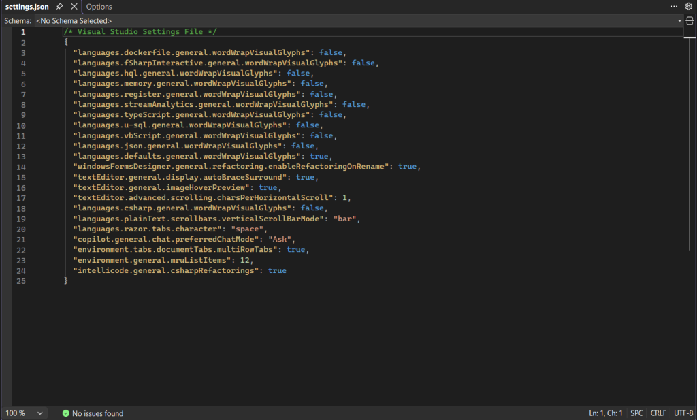Click the vbScript wordWrapVisualGlyphs key
This screenshot has width=697, height=420.
click(187, 135)
